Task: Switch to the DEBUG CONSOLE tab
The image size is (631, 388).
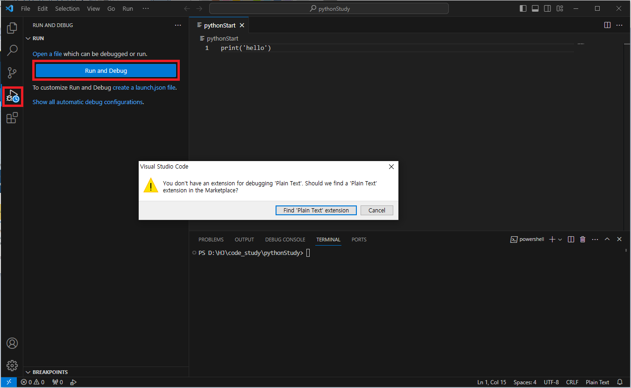Action: click(x=285, y=240)
